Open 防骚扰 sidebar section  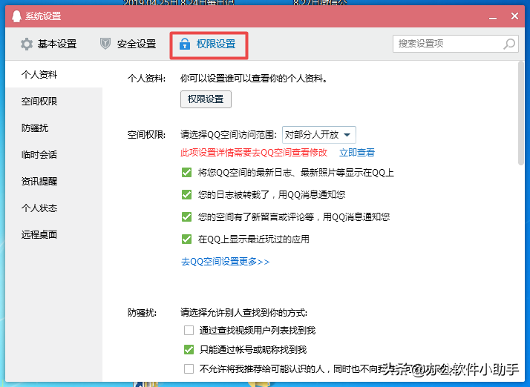point(53,128)
